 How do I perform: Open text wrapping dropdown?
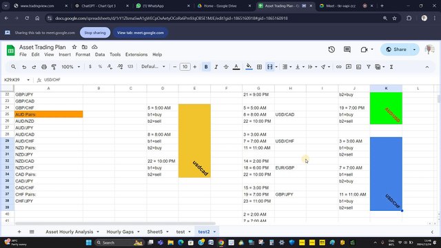(x=312, y=67)
